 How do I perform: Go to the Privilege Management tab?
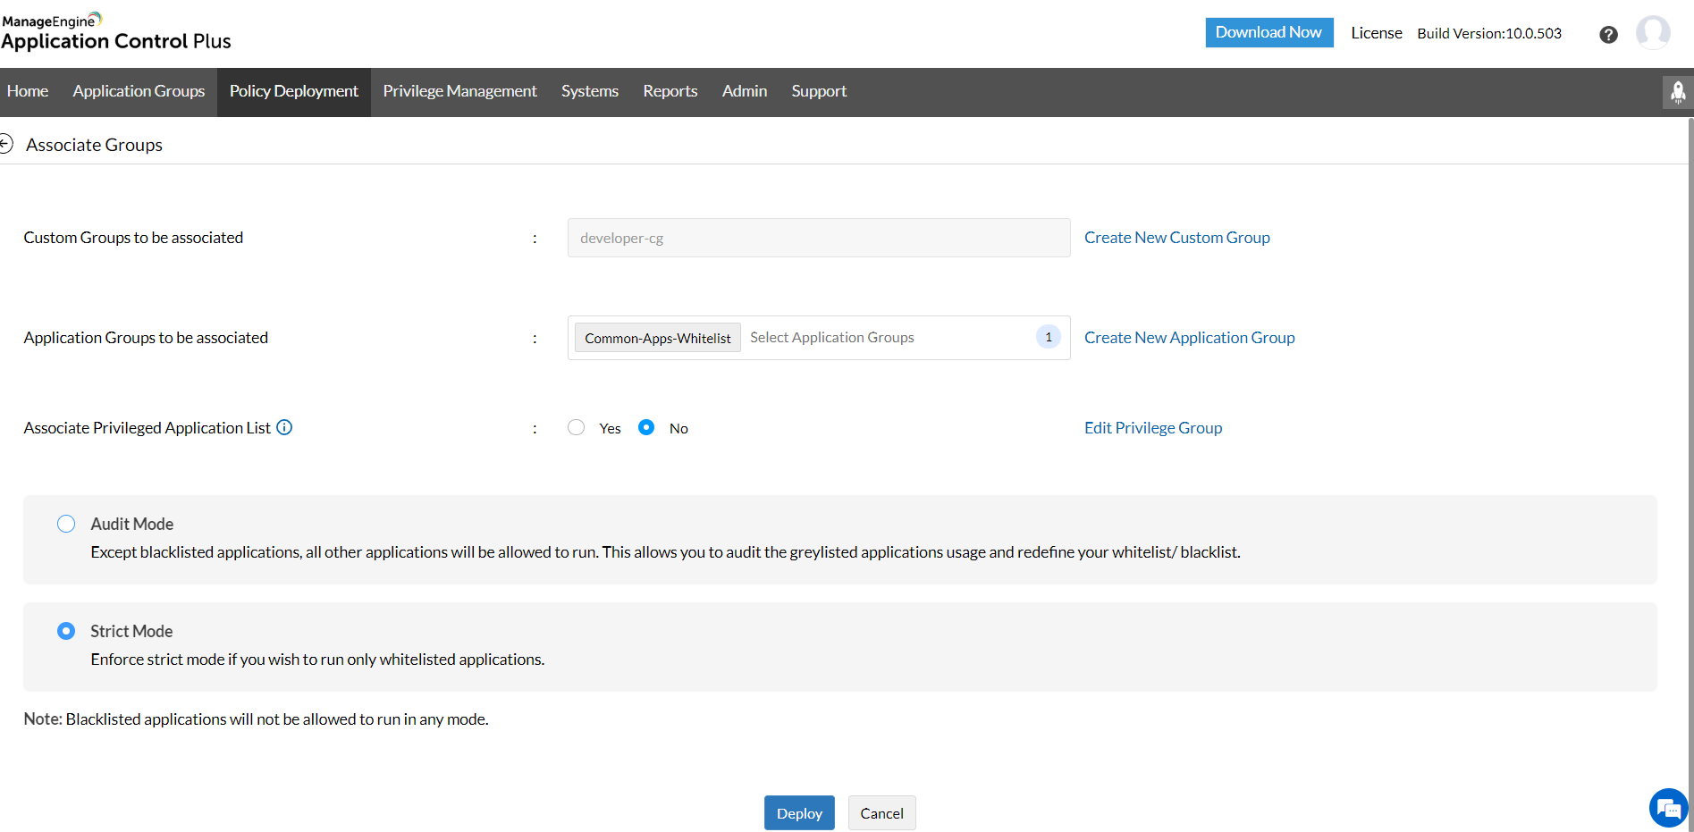pos(459,91)
